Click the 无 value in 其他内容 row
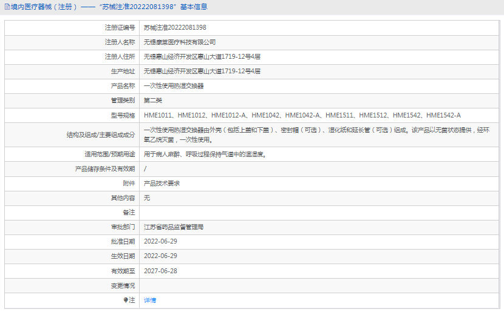 pyautogui.click(x=146, y=198)
